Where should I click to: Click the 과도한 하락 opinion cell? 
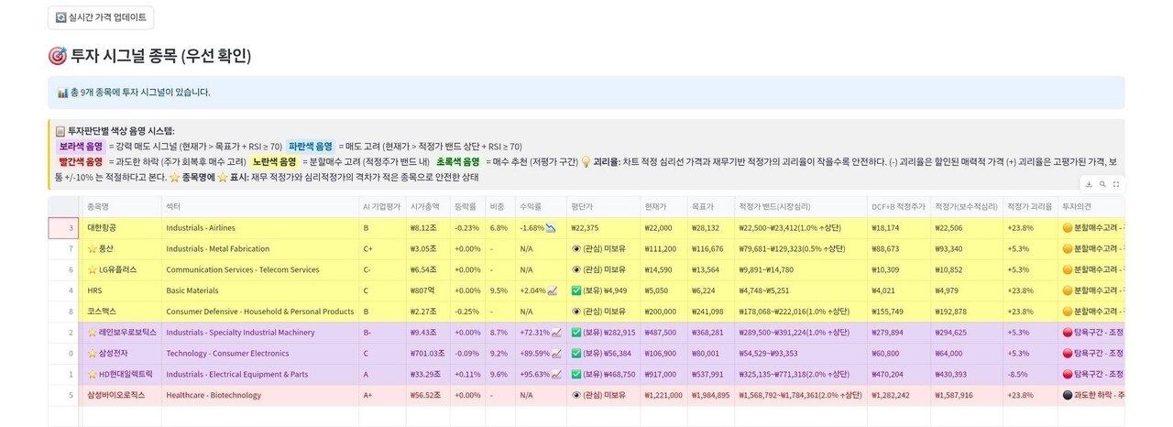click(1091, 395)
